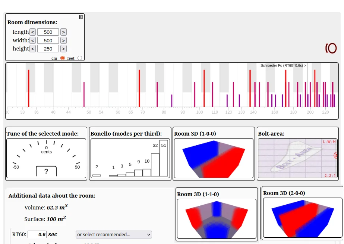Image resolution: width=344 pixels, height=244 pixels.
Task: Click the '0 cents' tuner reading
Action: pos(47,150)
